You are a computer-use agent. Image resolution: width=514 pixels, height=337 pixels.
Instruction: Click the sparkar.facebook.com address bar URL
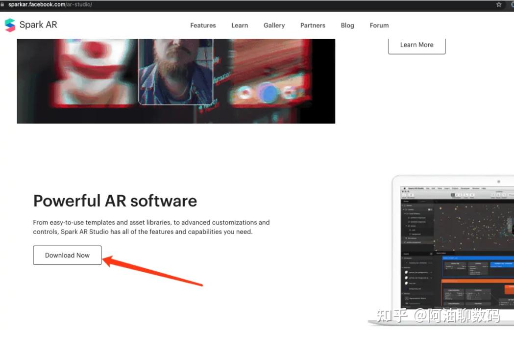click(x=50, y=4)
